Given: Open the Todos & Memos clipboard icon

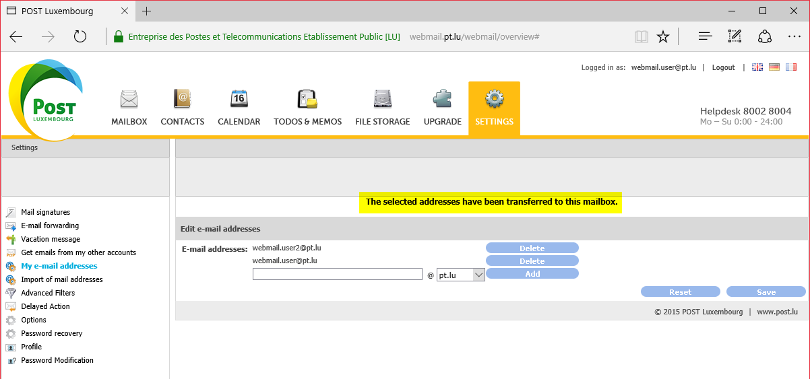Looking at the screenshot, I should tap(307, 99).
